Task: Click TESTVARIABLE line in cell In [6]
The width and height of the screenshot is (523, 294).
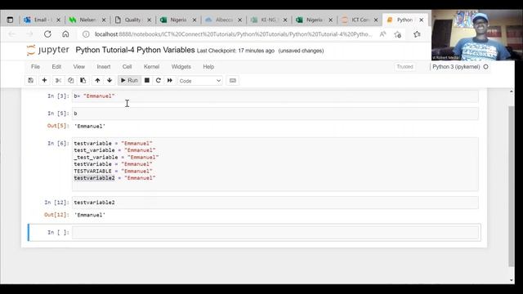Action: coord(113,171)
